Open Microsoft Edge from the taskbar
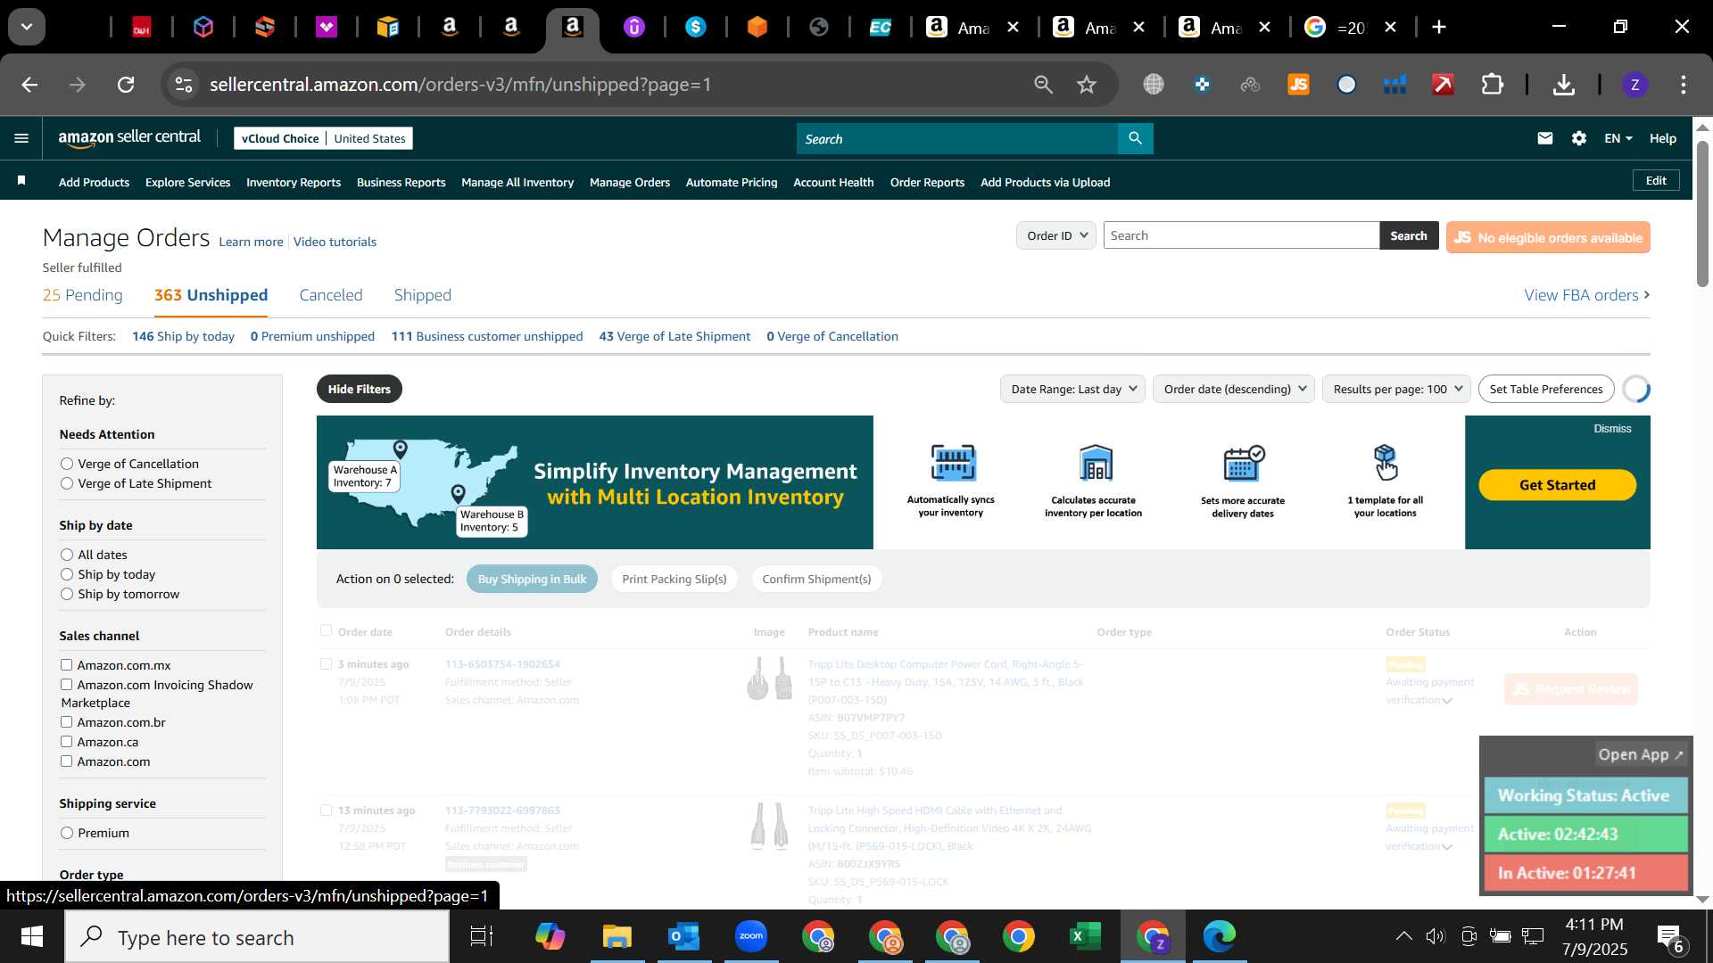Image resolution: width=1713 pixels, height=963 pixels. (x=1219, y=936)
